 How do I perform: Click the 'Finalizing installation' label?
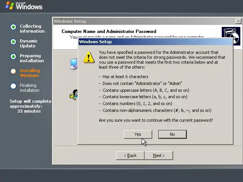tap(30, 88)
